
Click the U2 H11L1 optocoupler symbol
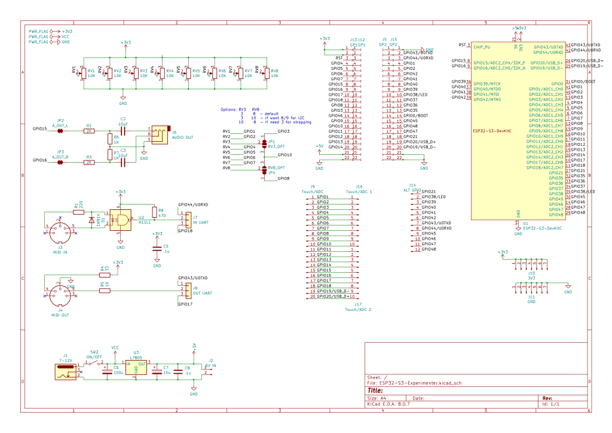coord(123,221)
